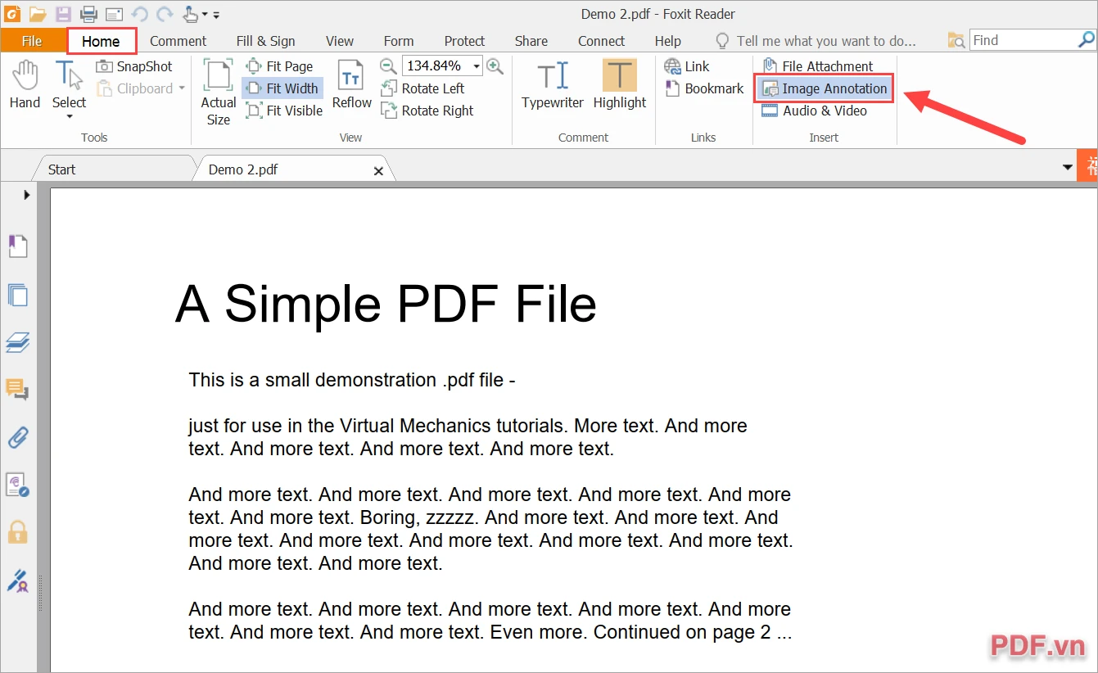This screenshot has height=673, width=1098.
Task: Click the zoom in plus magnifier
Action: 495,66
